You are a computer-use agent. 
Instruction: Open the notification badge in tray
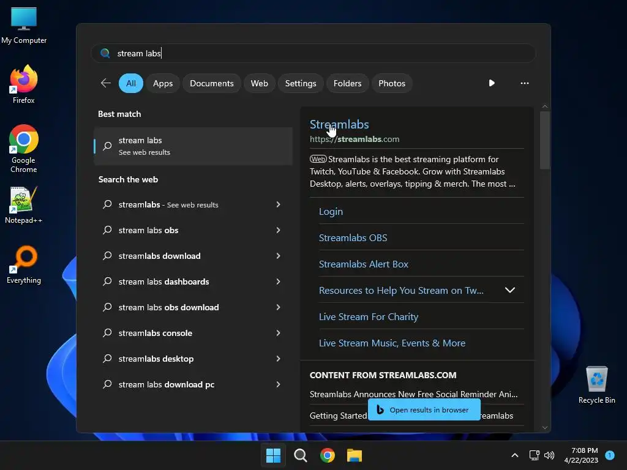point(610,455)
